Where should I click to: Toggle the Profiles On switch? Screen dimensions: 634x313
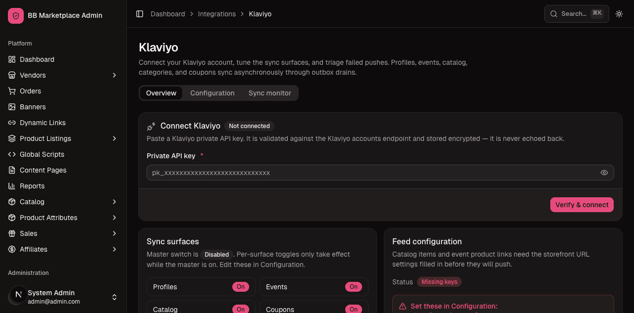pos(241,287)
